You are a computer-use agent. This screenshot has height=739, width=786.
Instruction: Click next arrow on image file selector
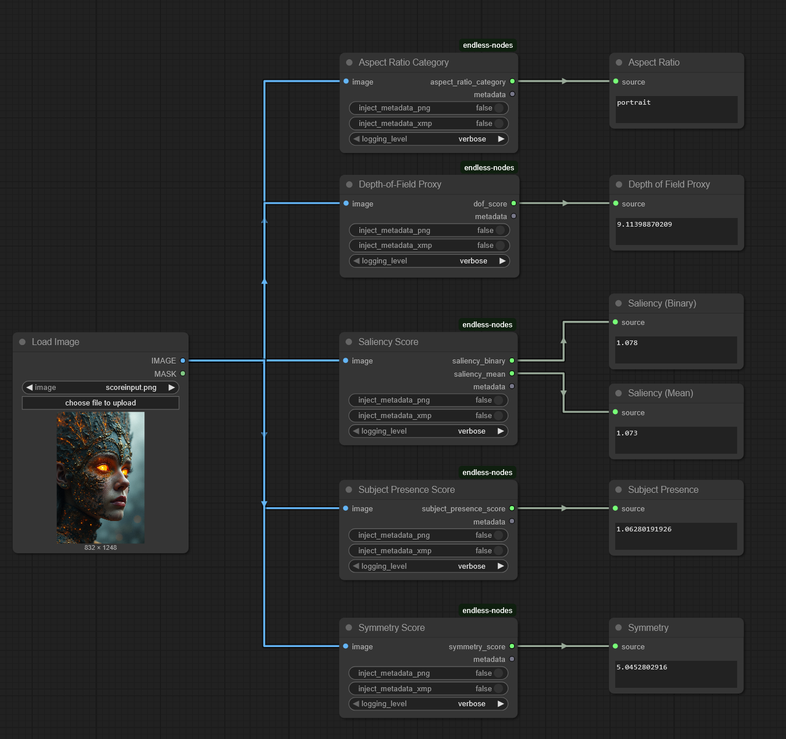point(171,388)
